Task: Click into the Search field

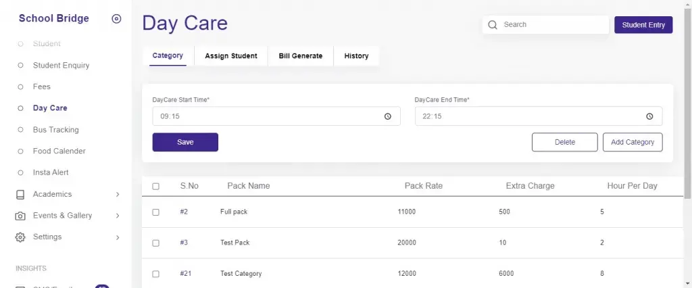Action: [x=545, y=25]
